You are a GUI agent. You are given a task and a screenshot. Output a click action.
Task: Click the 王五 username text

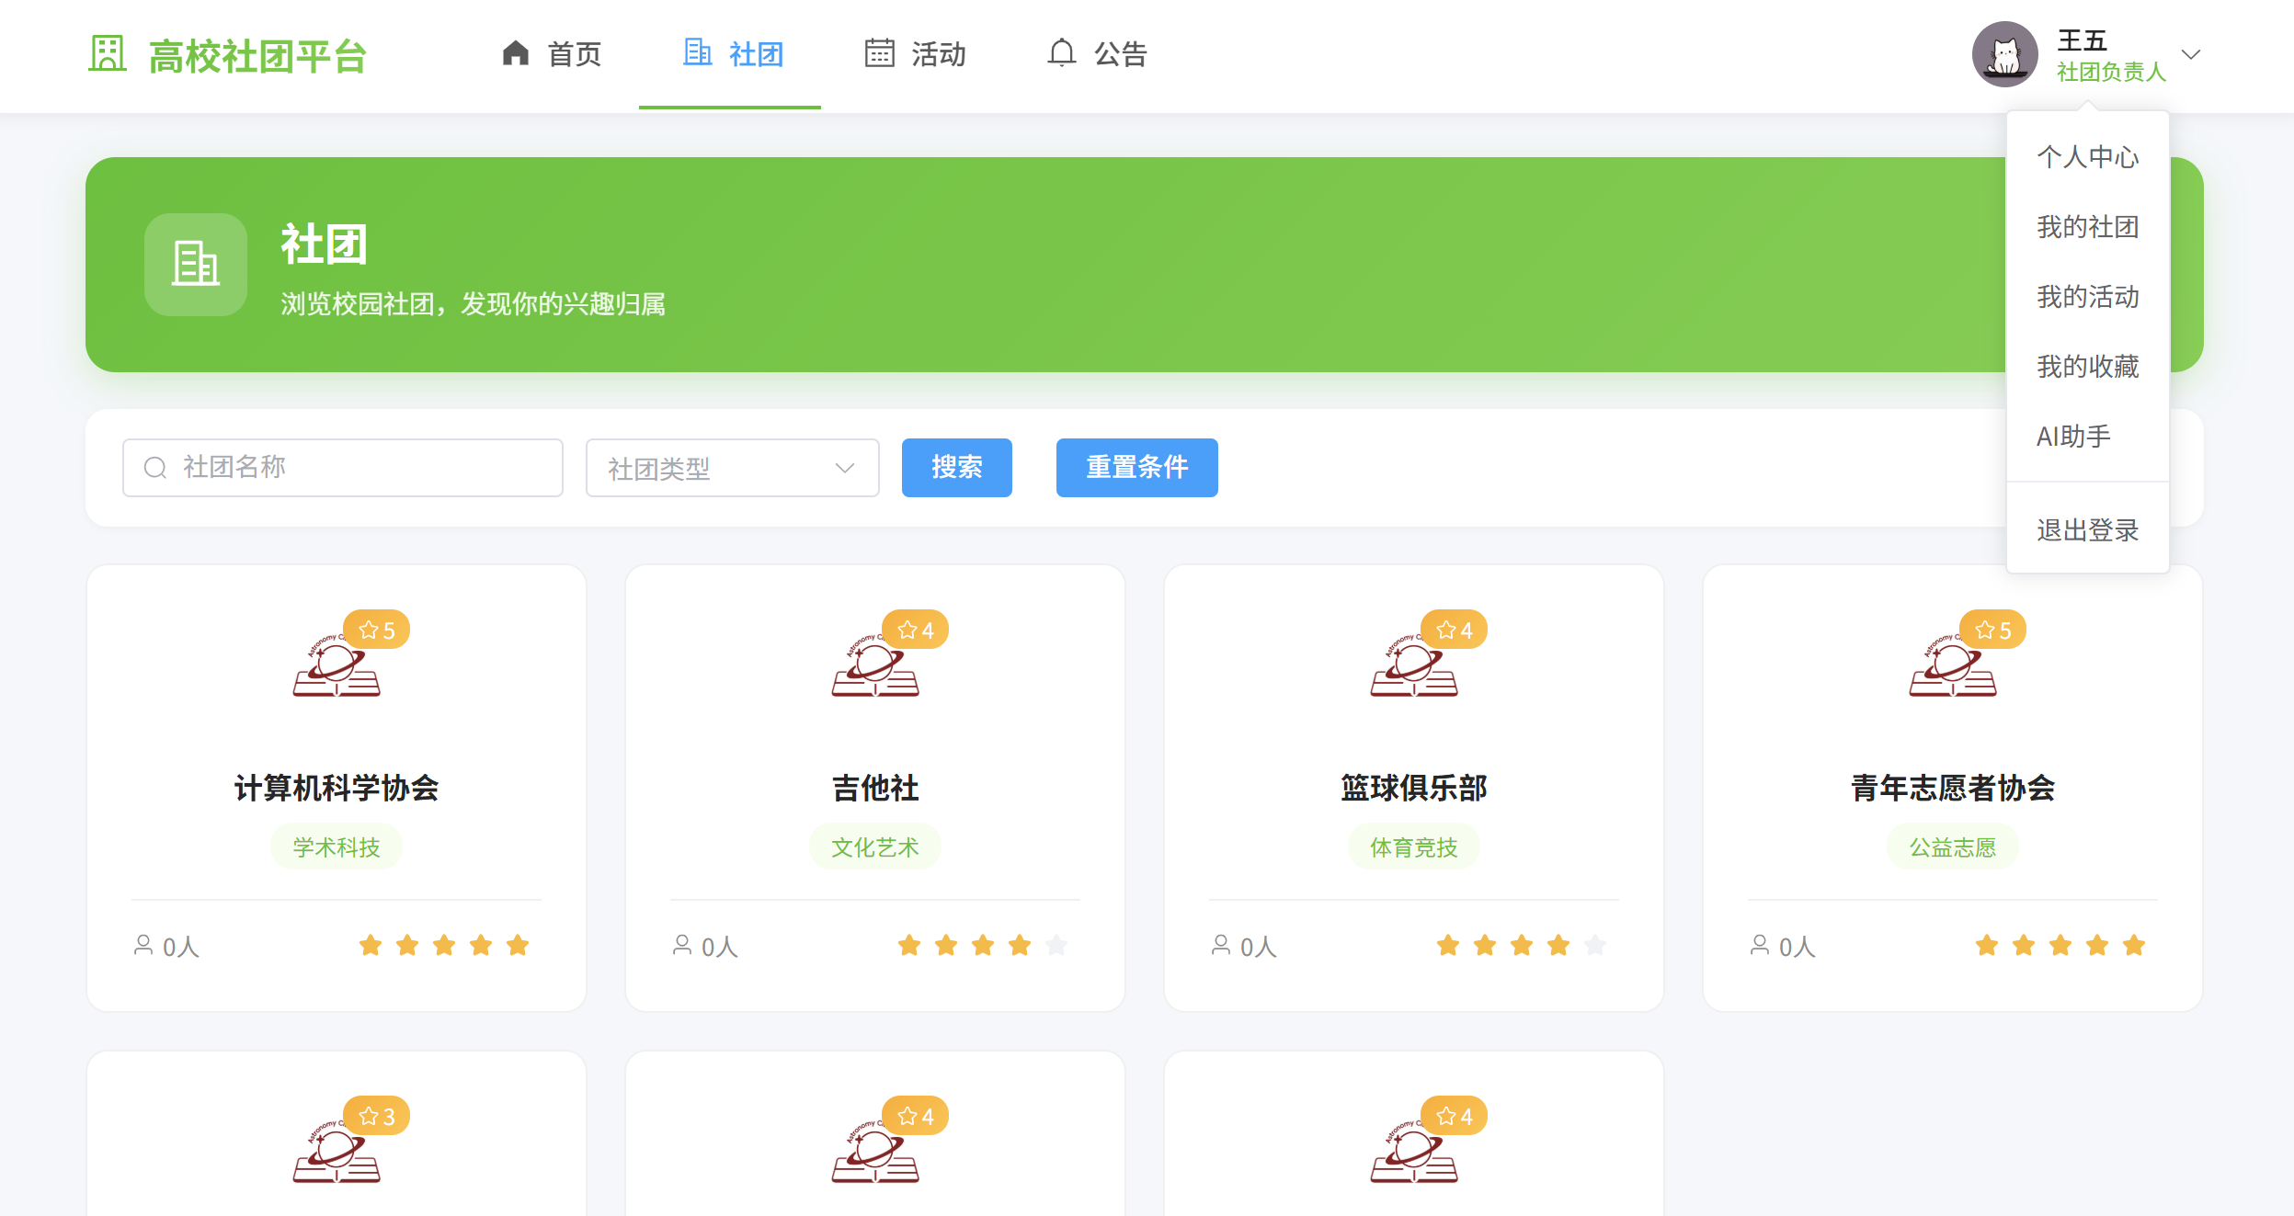coord(2082,40)
